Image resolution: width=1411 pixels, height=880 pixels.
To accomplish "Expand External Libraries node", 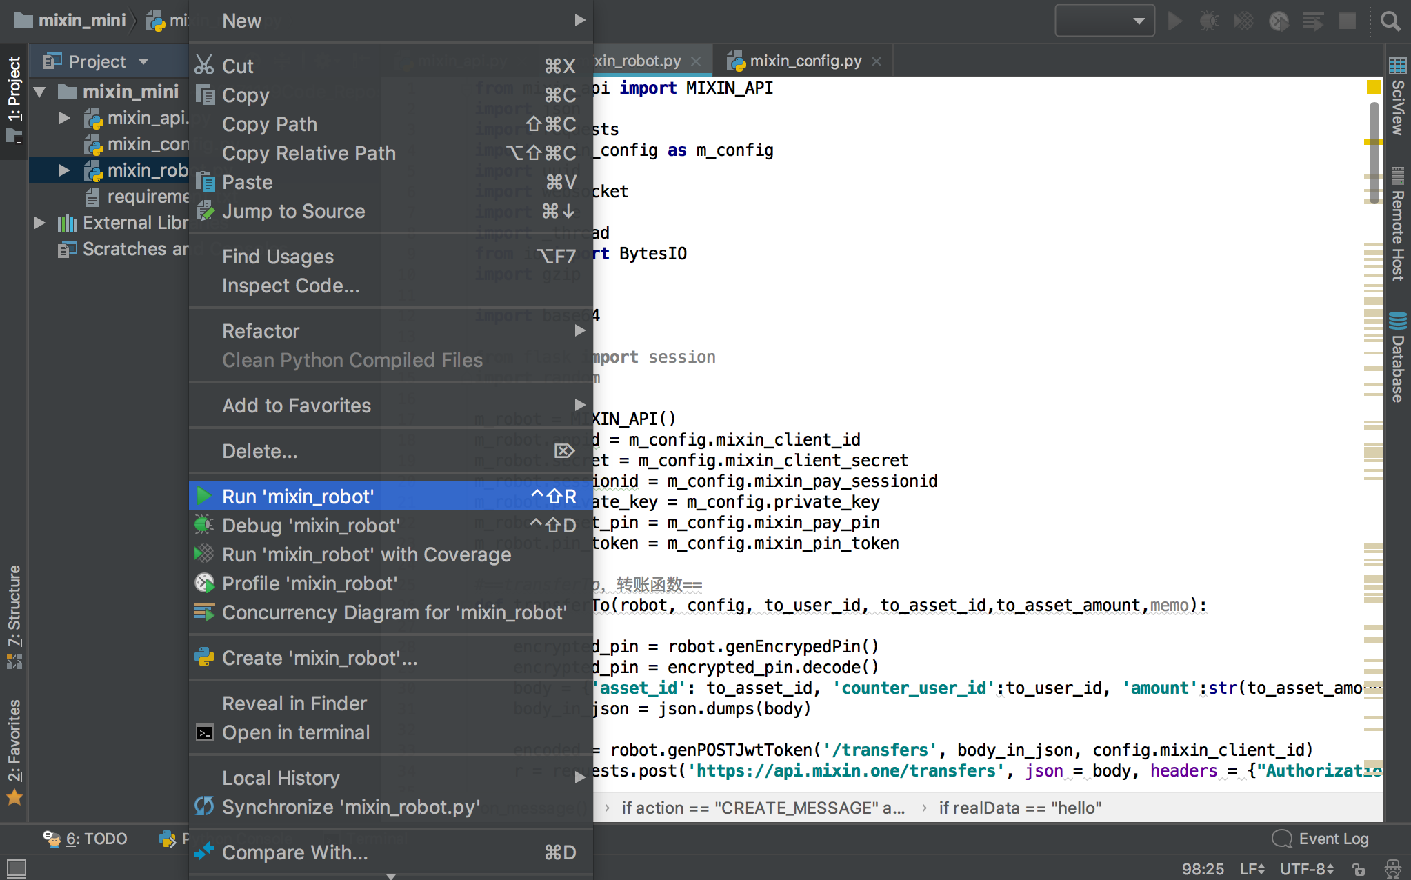I will [39, 223].
